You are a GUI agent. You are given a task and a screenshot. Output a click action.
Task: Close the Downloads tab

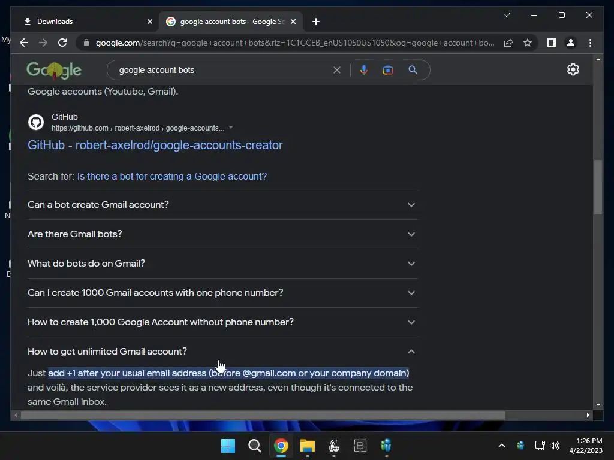(149, 22)
